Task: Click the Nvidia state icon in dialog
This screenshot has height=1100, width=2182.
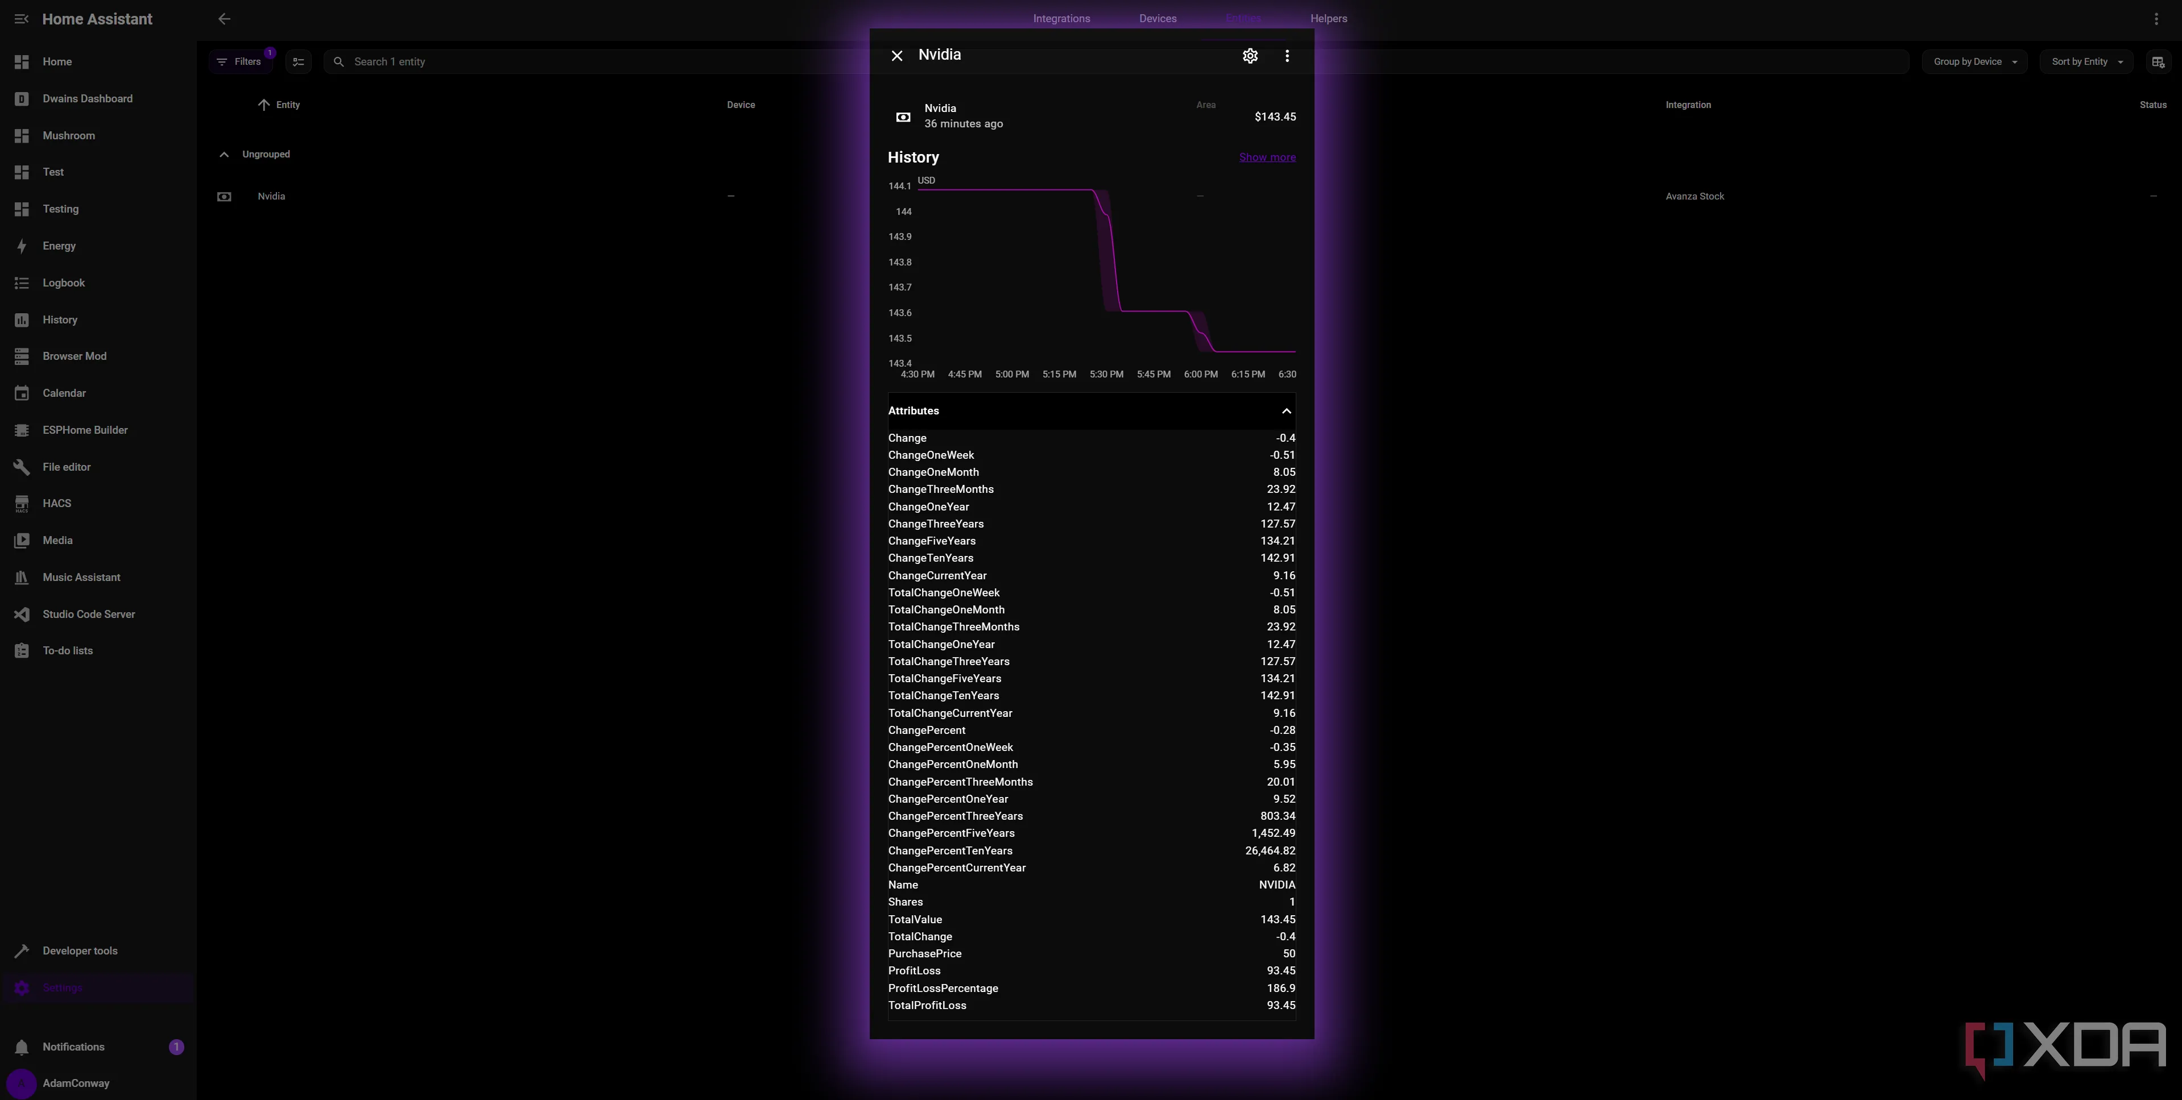Action: (x=903, y=118)
